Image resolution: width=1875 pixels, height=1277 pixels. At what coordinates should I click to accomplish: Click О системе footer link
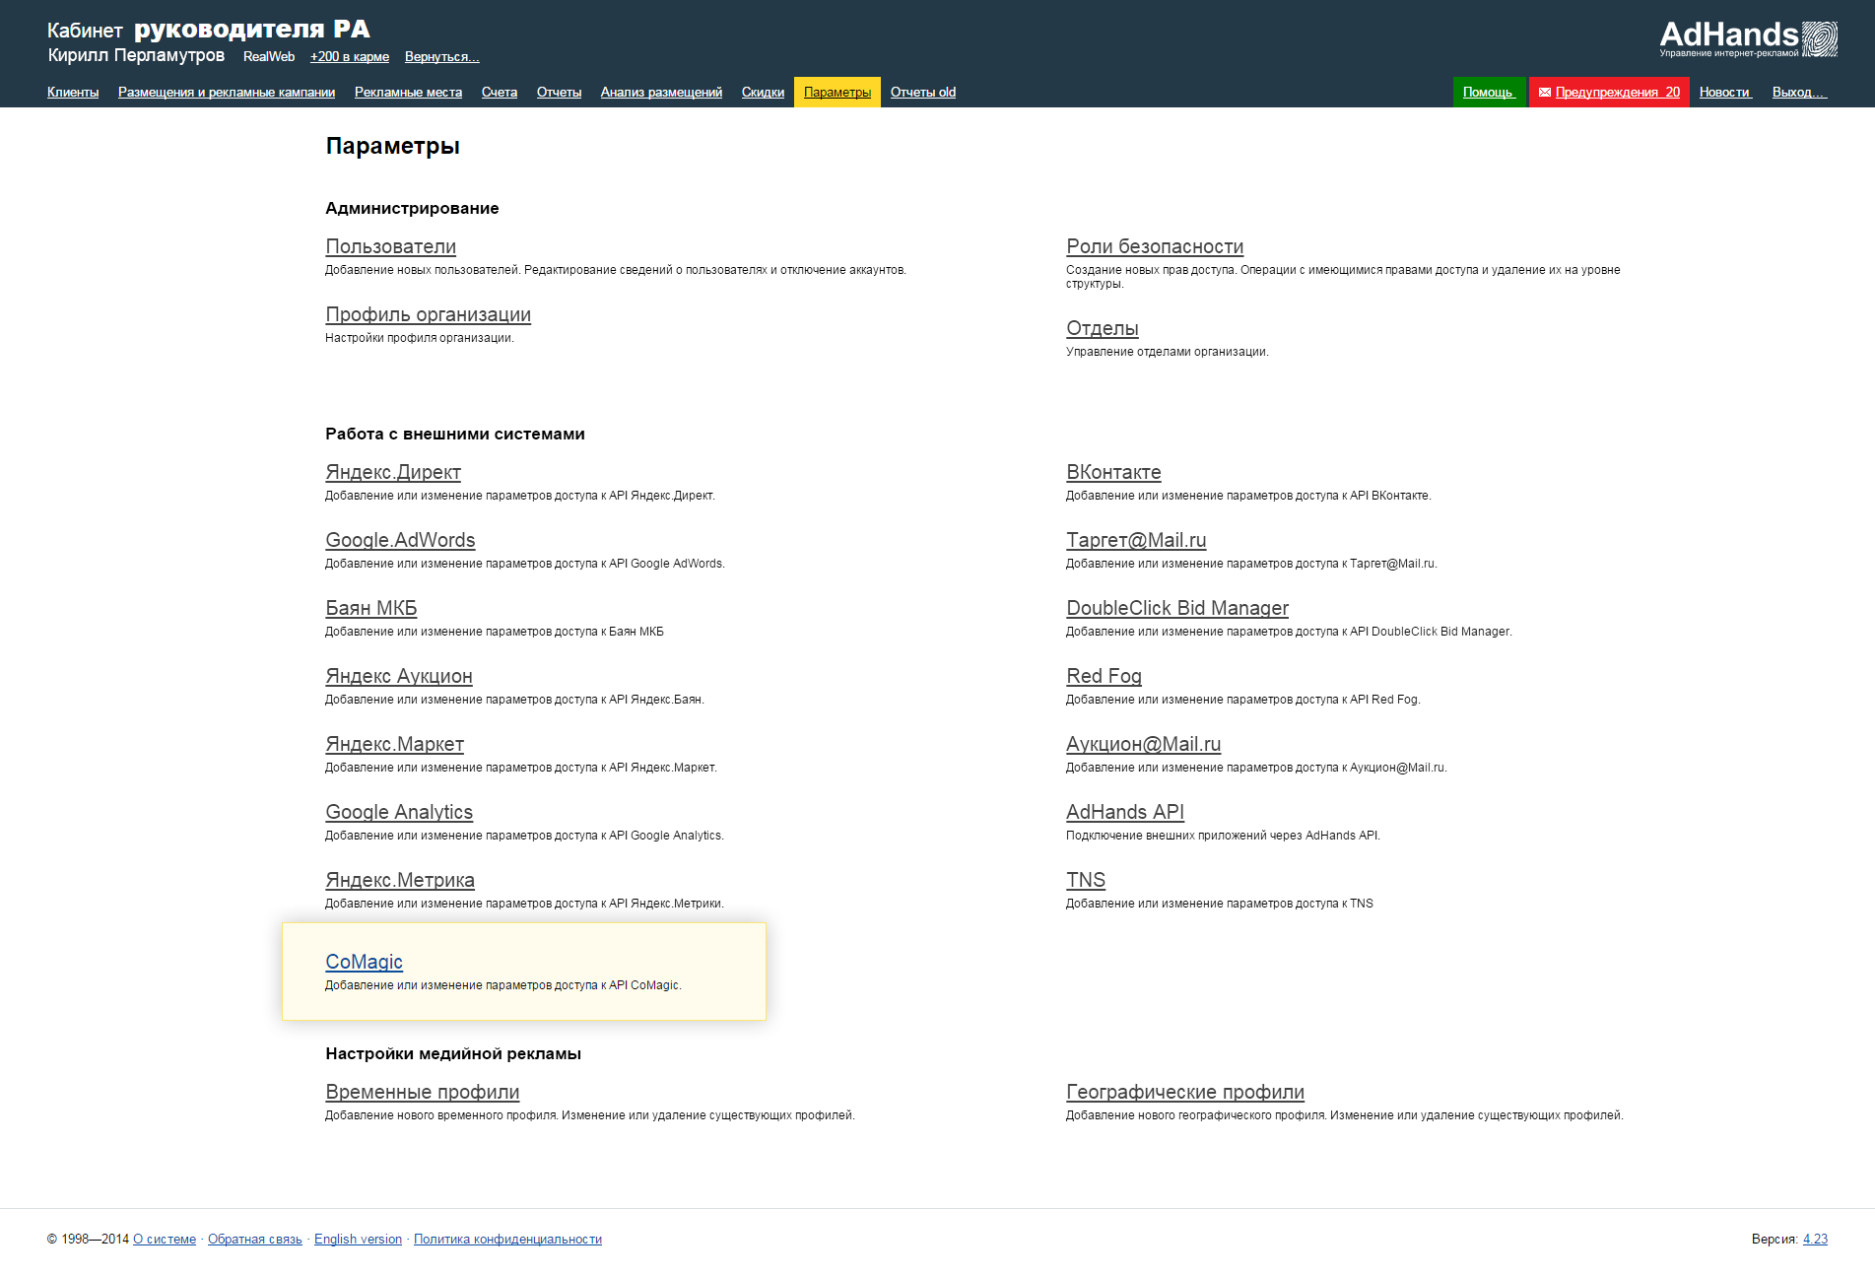tap(165, 1240)
